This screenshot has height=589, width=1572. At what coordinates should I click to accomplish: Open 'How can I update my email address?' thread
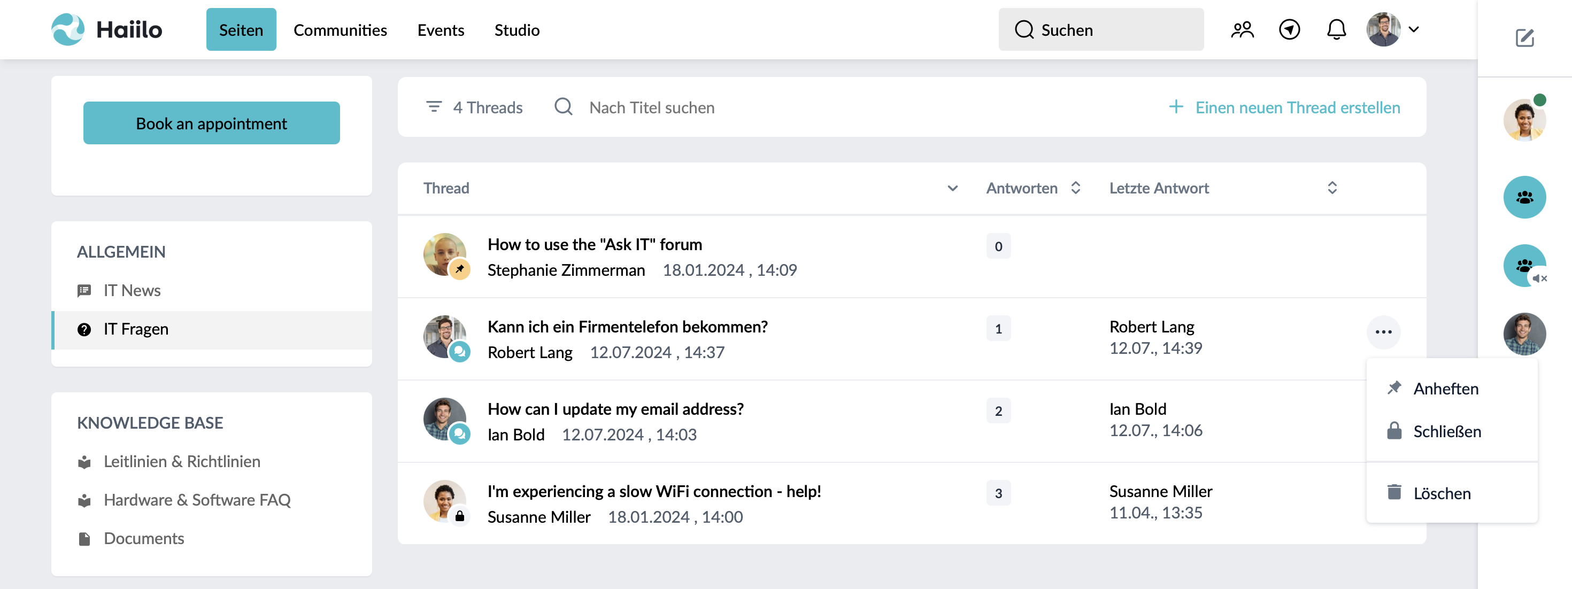coord(615,409)
